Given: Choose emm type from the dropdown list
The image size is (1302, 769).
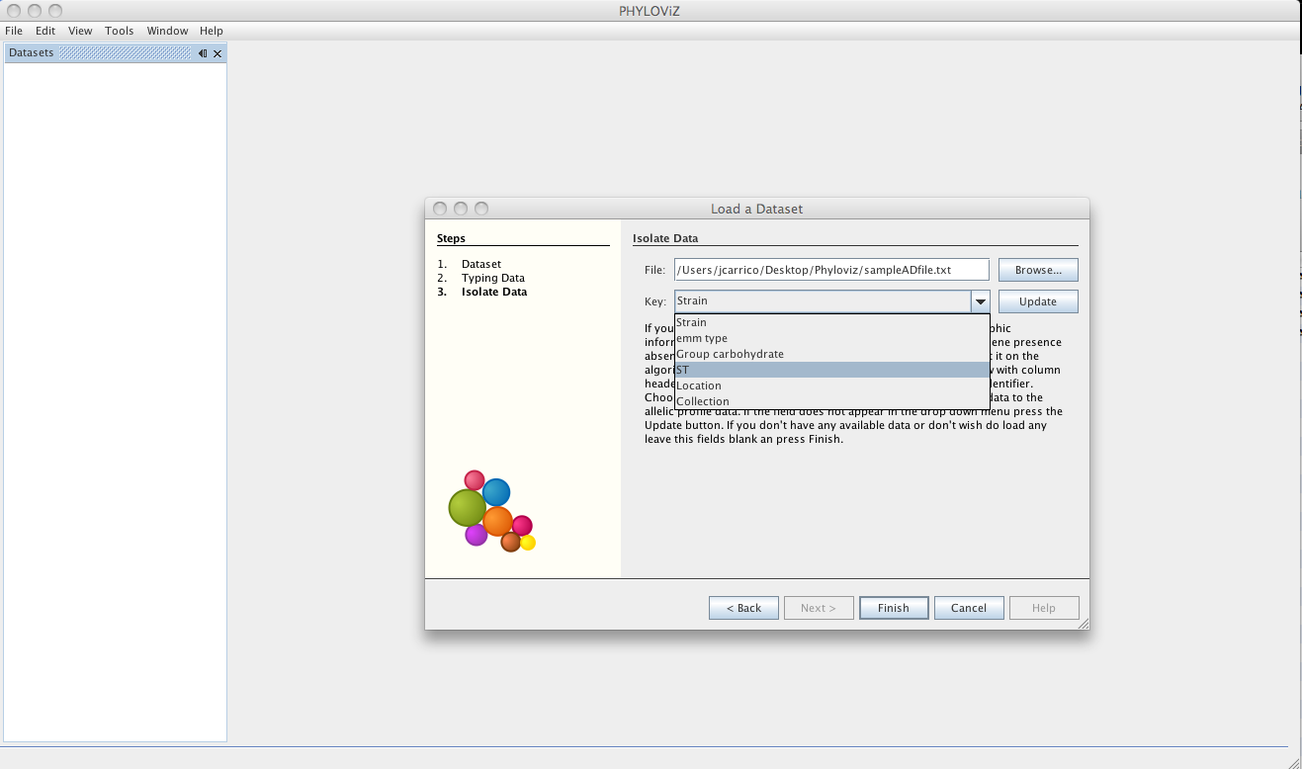Looking at the screenshot, I should click(x=831, y=338).
